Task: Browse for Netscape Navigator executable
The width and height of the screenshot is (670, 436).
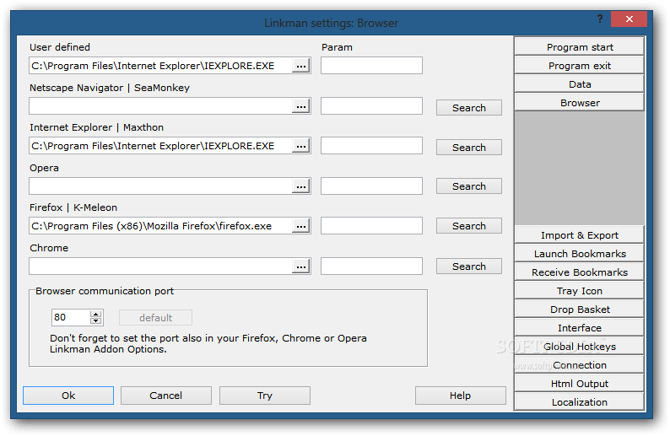Action: coord(301,106)
